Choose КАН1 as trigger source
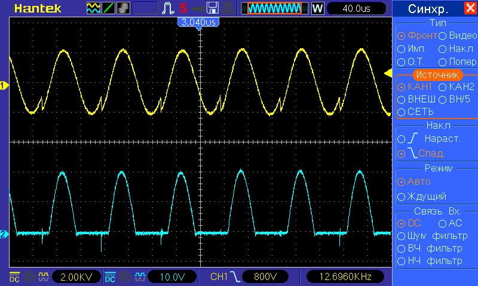This screenshot has width=478, height=286. pyautogui.click(x=415, y=87)
